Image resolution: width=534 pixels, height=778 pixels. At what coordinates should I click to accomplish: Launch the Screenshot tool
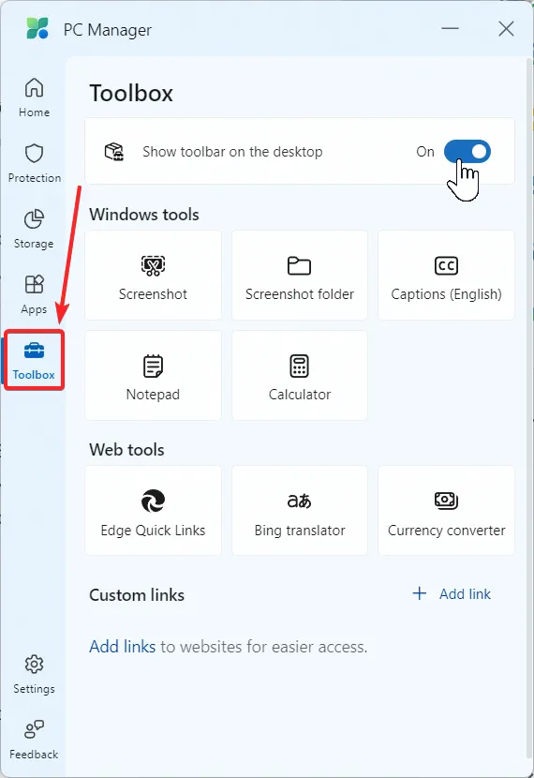(x=153, y=276)
